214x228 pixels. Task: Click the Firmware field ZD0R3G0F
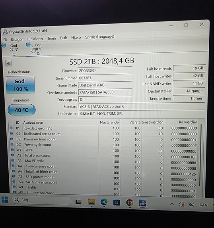point(105,70)
